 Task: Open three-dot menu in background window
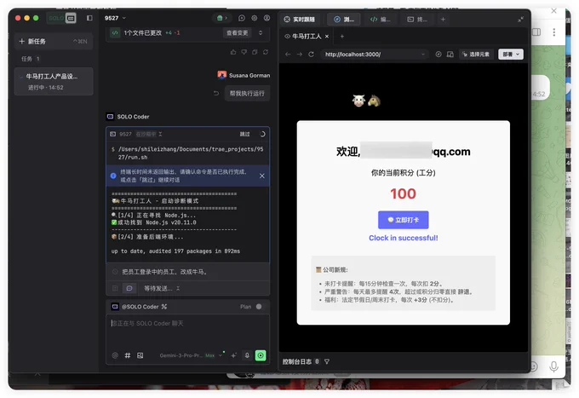point(554,32)
